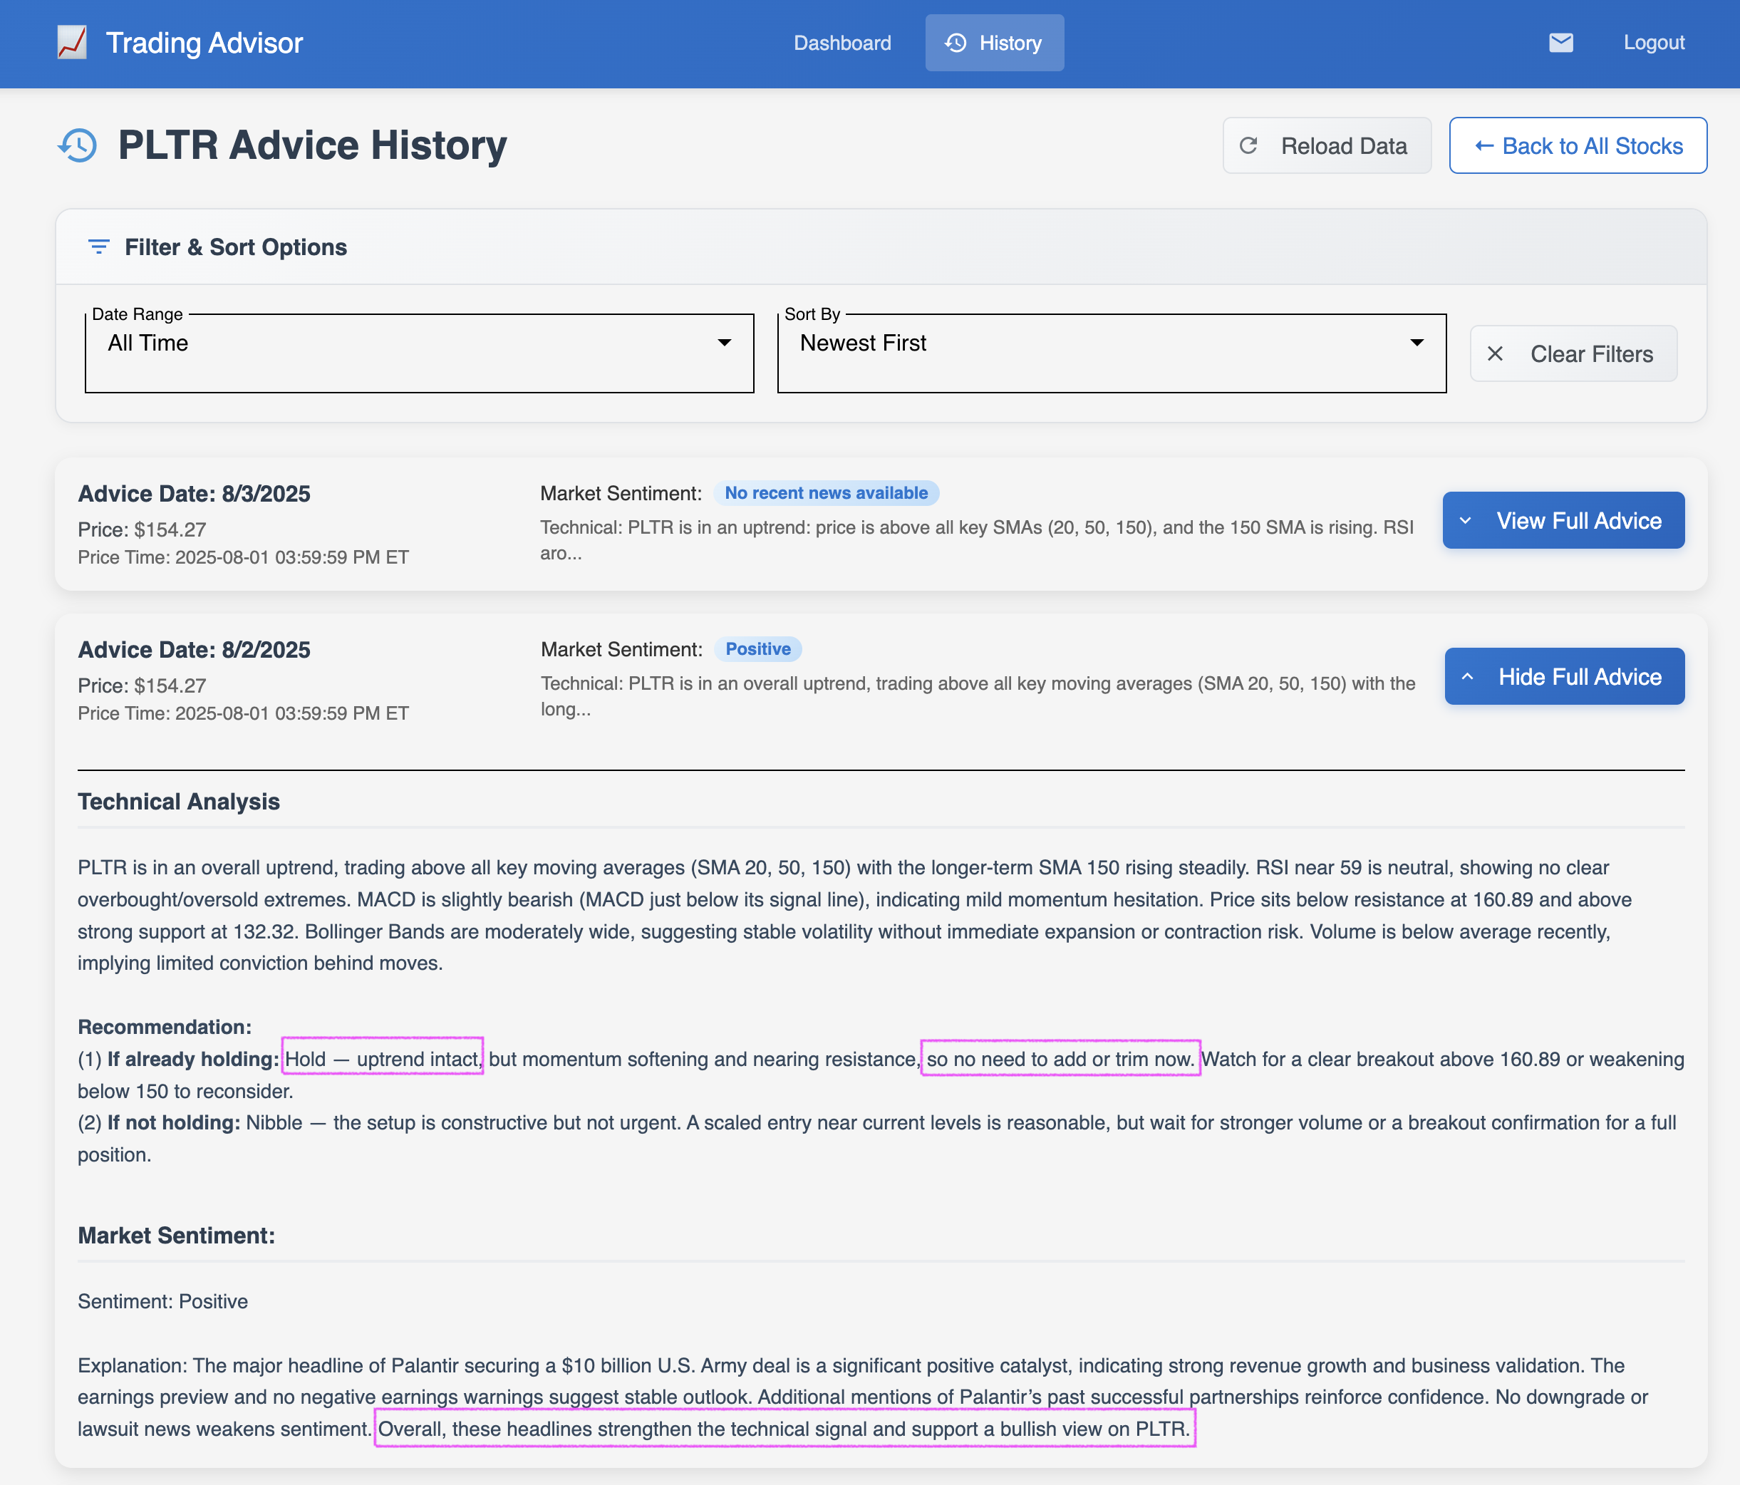Click Price Time text in the 8/2/2025 card
1740x1485 pixels.
[x=244, y=714]
